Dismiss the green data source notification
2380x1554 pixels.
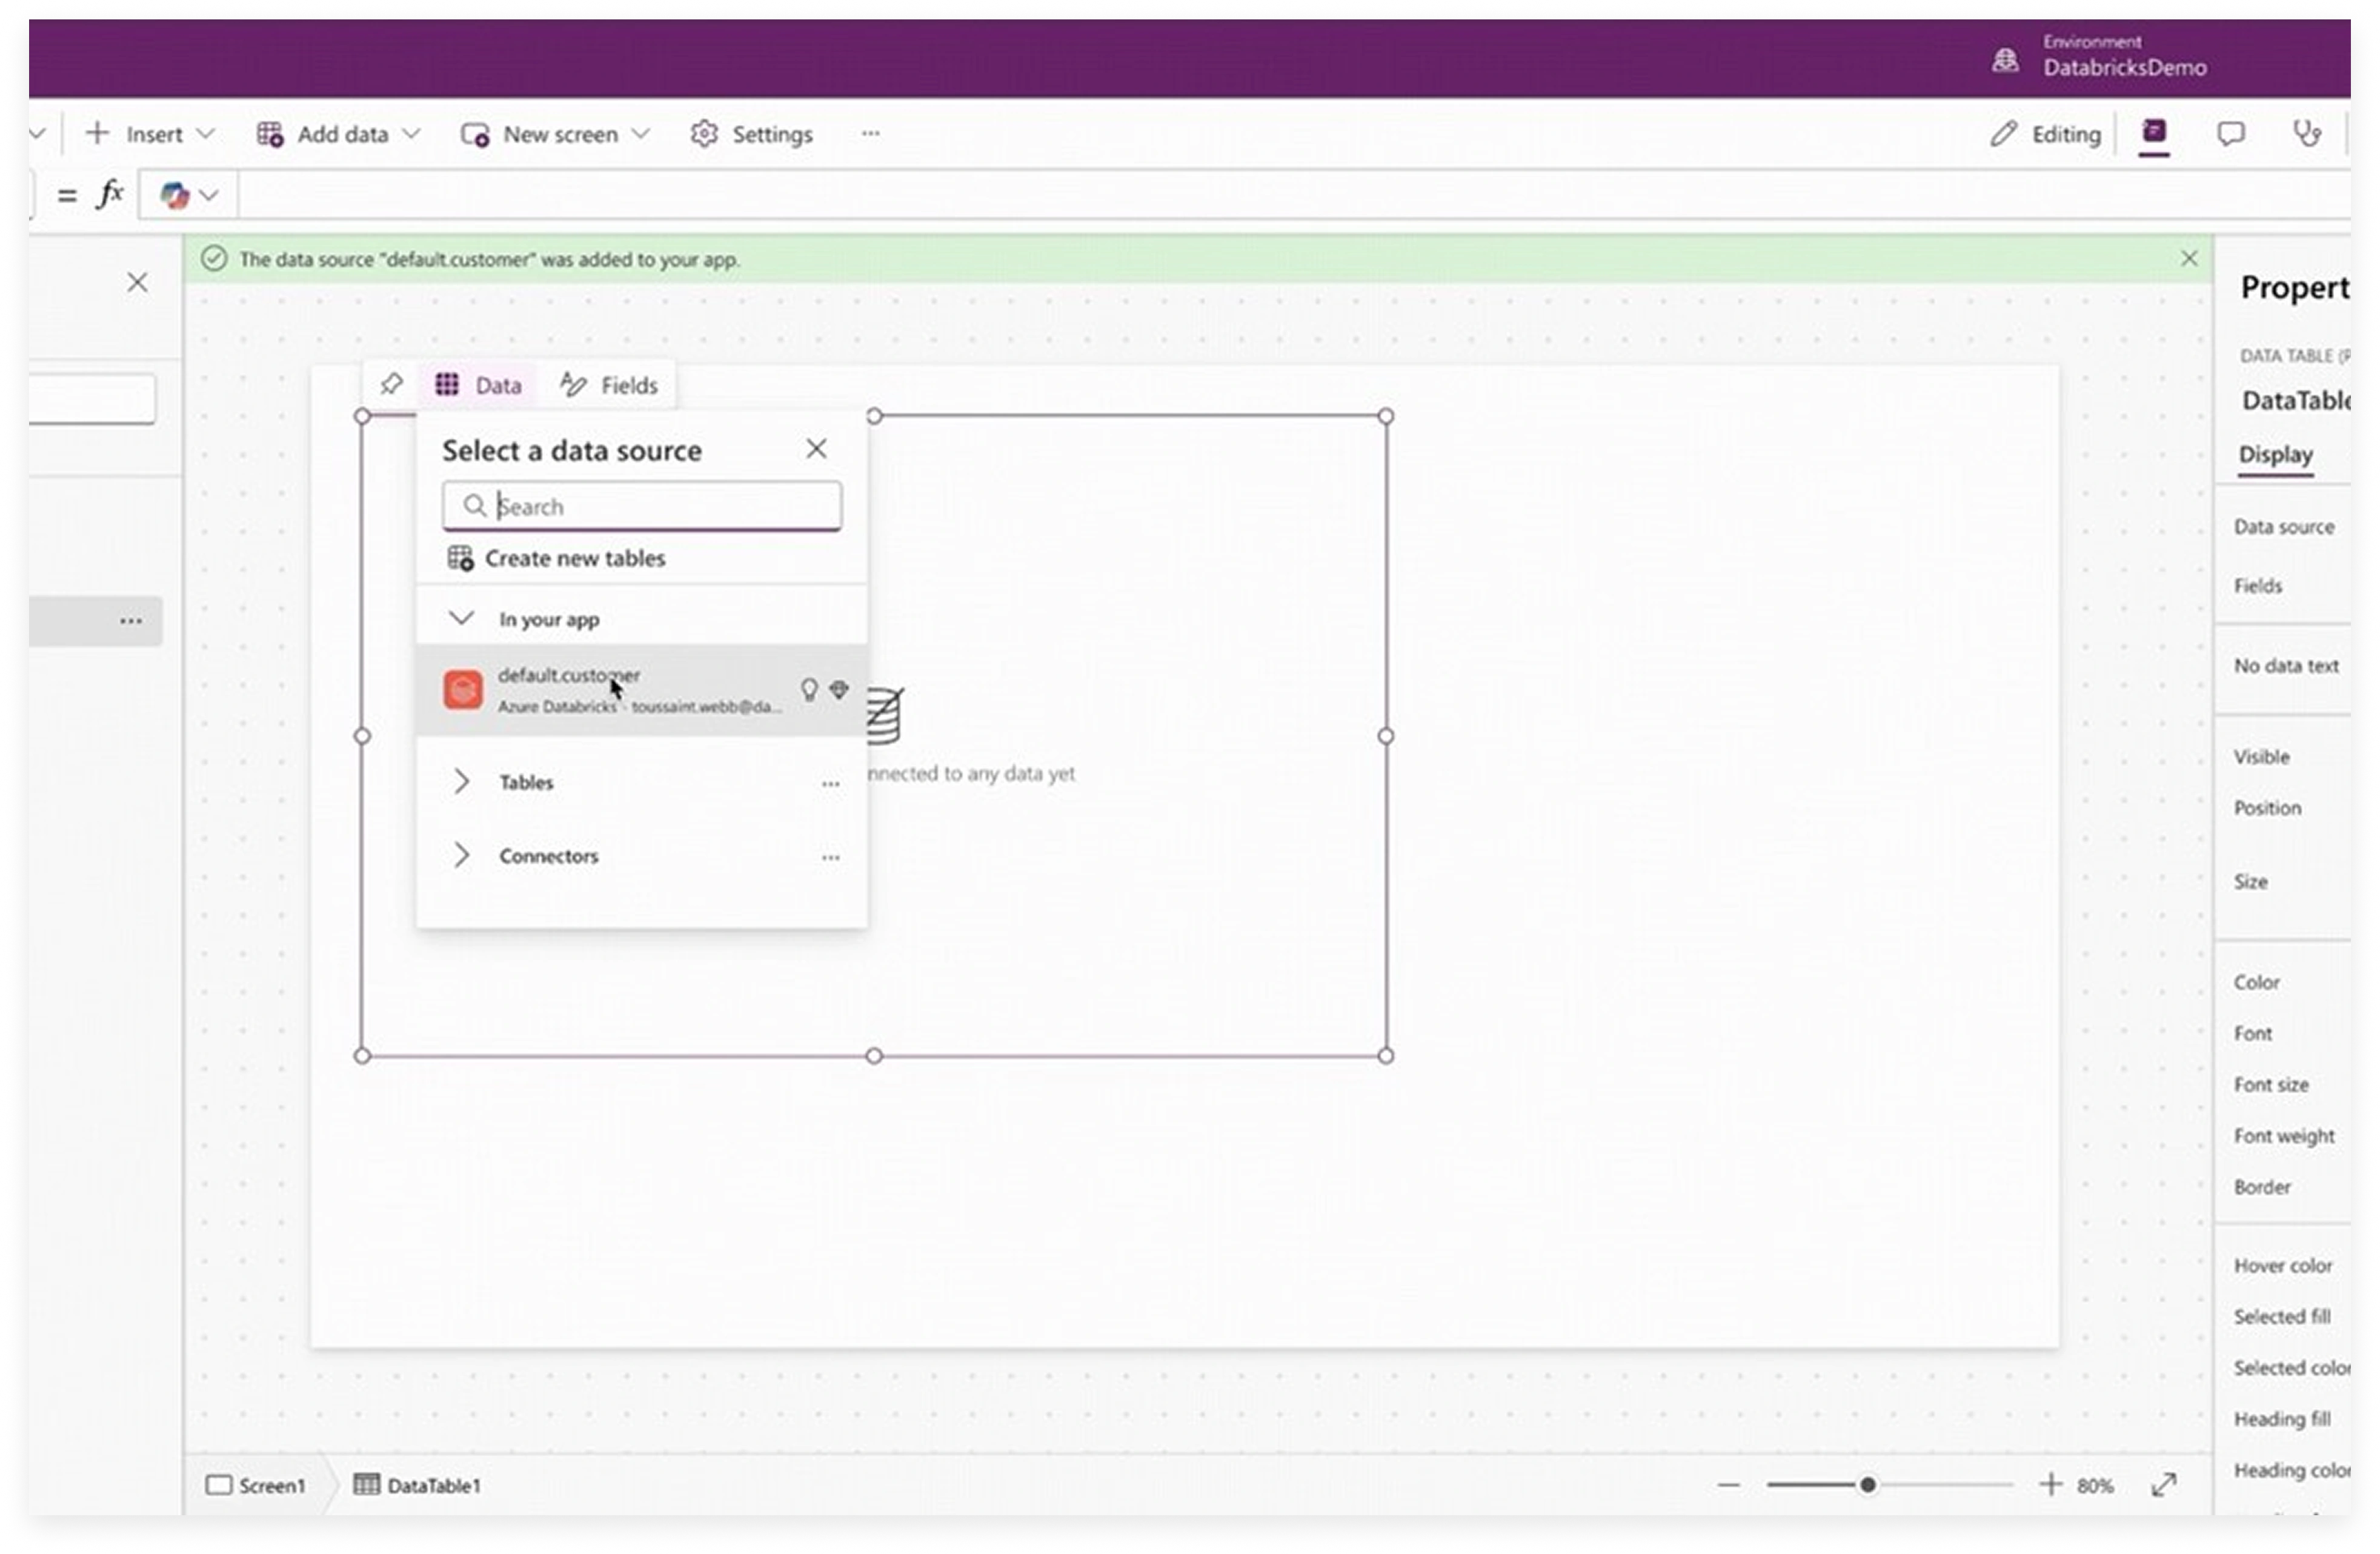coord(2189,259)
